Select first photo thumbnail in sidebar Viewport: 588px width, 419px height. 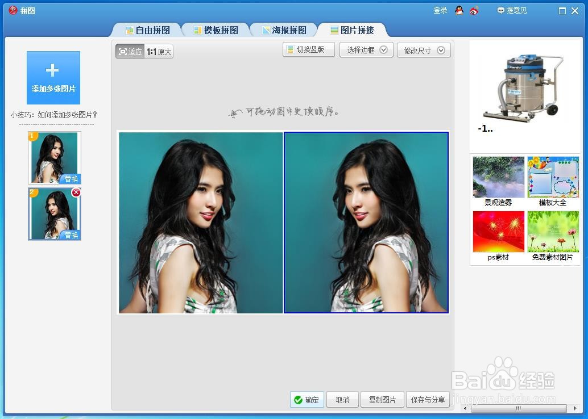point(54,157)
